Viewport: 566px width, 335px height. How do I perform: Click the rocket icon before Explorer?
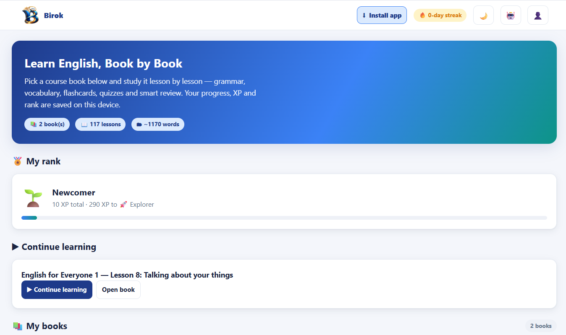123,205
